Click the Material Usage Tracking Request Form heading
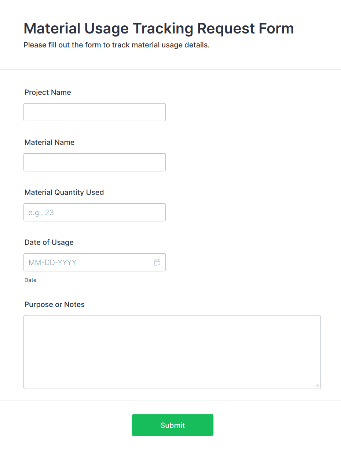 159,28
